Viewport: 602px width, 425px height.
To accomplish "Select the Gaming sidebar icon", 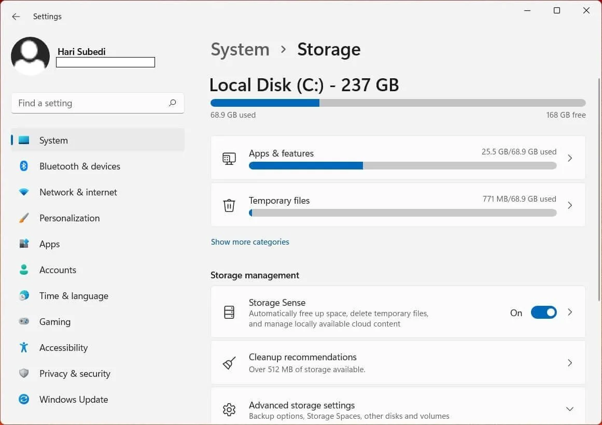I will pyautogui.click(x=24, y=321).
